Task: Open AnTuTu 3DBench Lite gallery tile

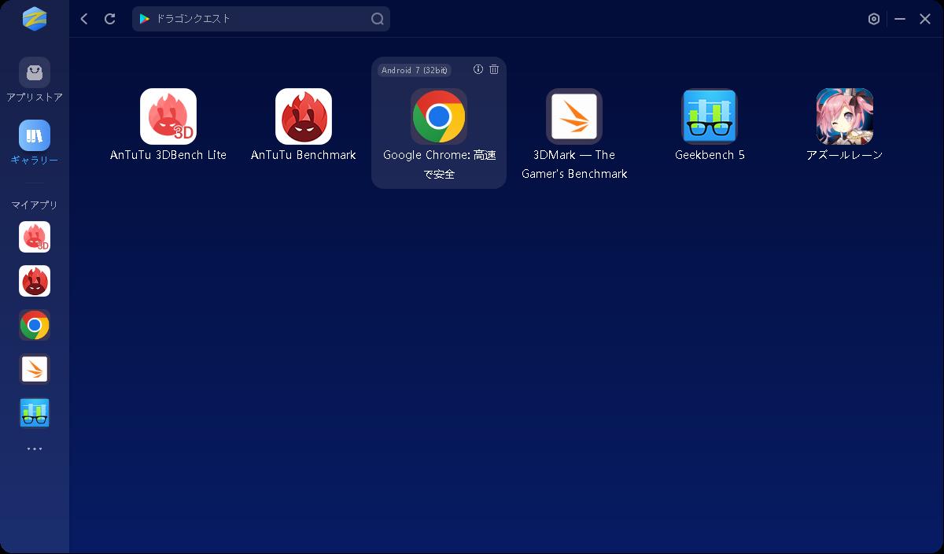Action: click(x=168, y=116)
